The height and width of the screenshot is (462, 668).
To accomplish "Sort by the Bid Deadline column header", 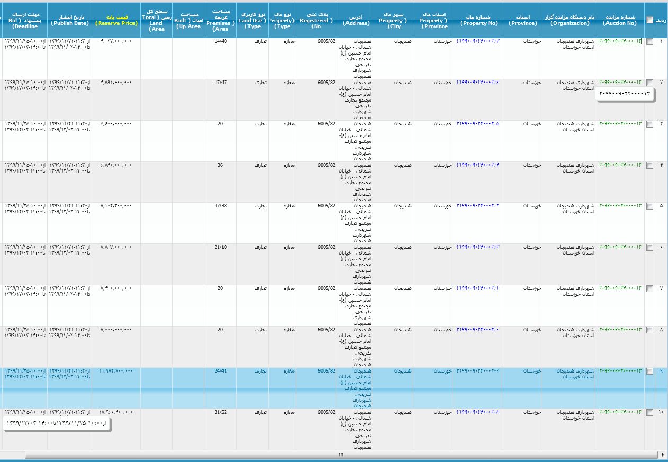I will coord(23,20).
